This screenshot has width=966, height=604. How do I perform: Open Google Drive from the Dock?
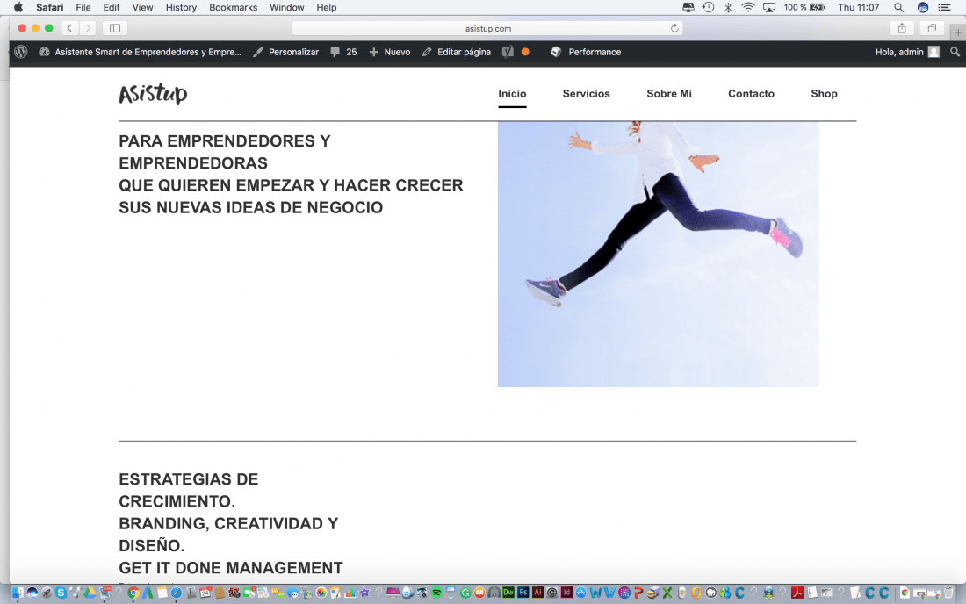tap(90, 593)
